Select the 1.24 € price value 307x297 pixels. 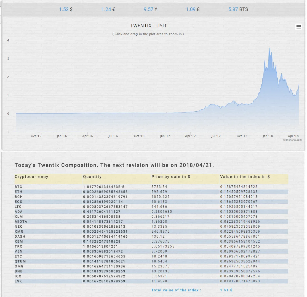108,9
